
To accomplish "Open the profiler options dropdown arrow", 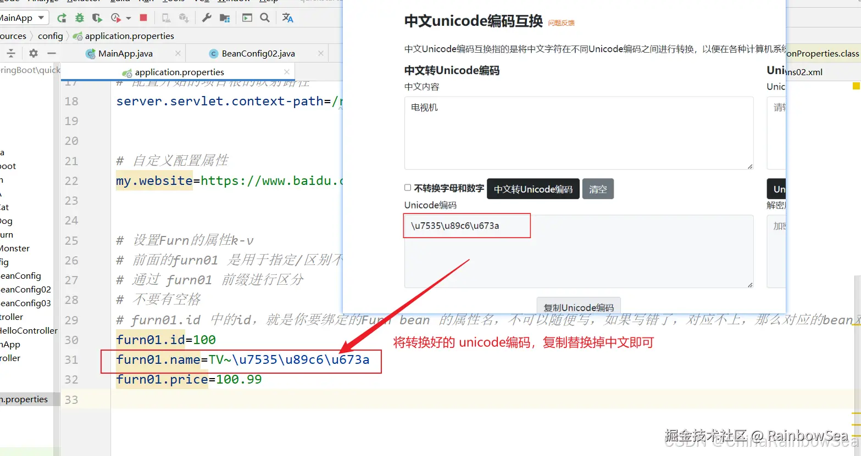I will (129, 18).
